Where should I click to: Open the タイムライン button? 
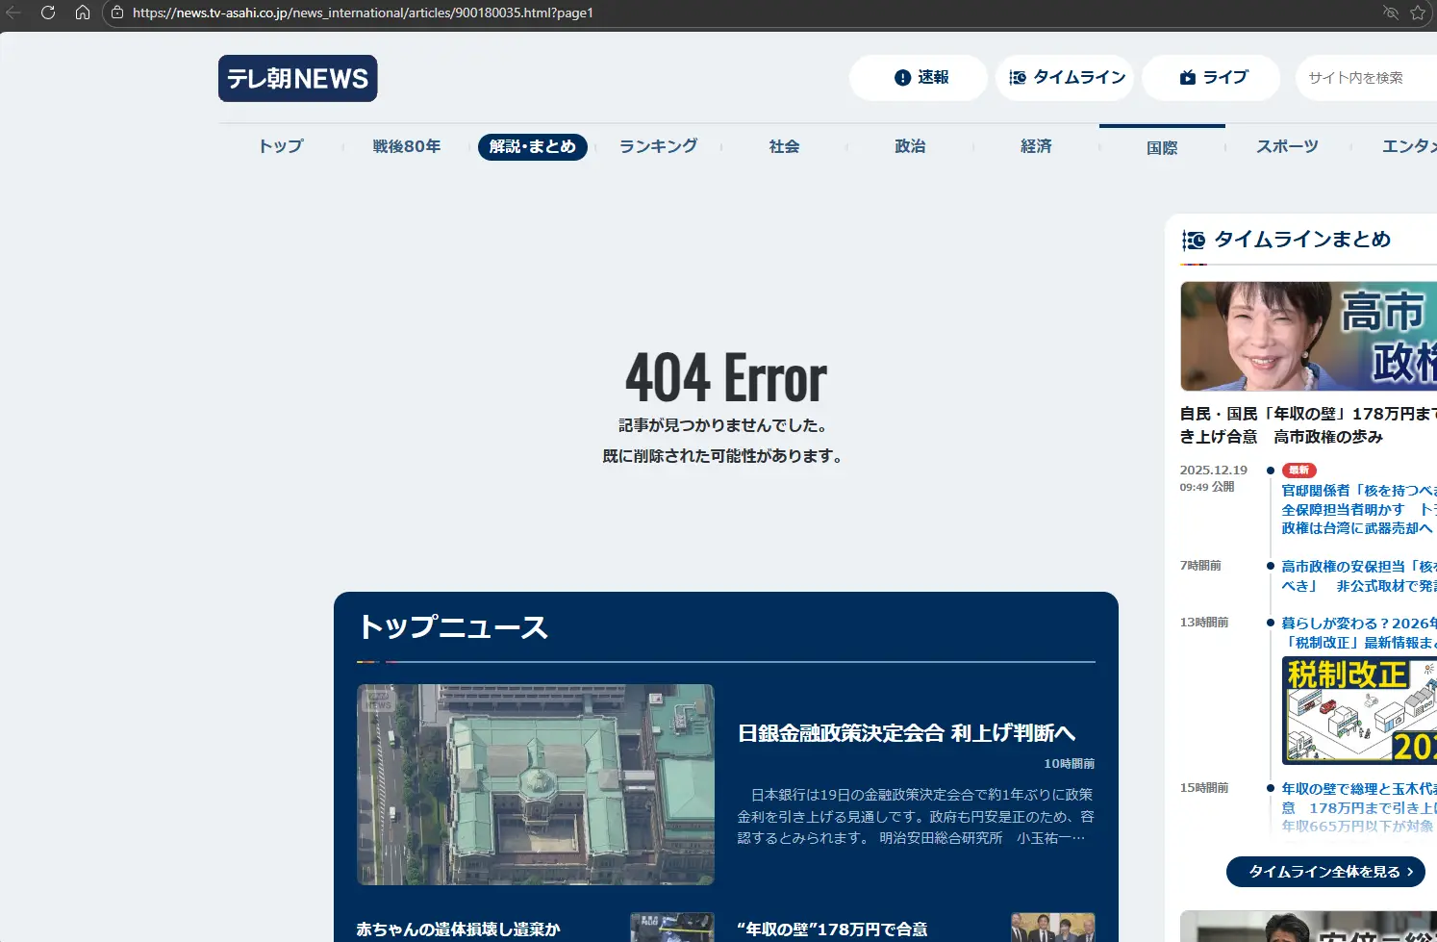click(1065, 78)
